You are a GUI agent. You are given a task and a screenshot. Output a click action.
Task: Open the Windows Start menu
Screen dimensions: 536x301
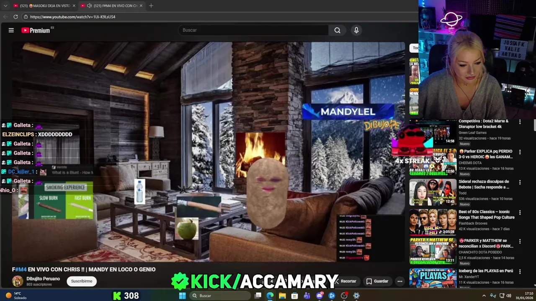click(x=182, y=296)
